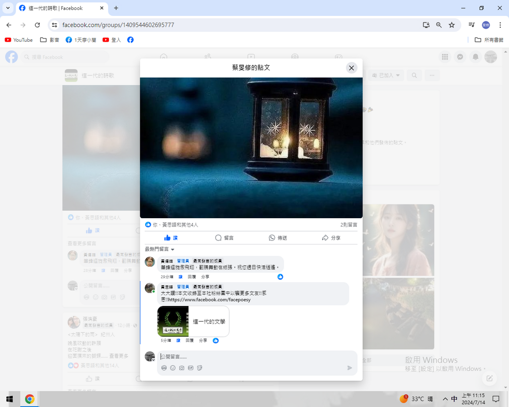
Task: Close the 蔡旻修 post dialog
Action: 351,68
